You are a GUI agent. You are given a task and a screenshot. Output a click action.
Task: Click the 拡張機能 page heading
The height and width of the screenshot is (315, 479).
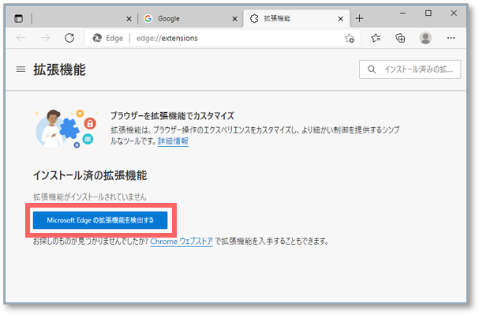[59, 69]
